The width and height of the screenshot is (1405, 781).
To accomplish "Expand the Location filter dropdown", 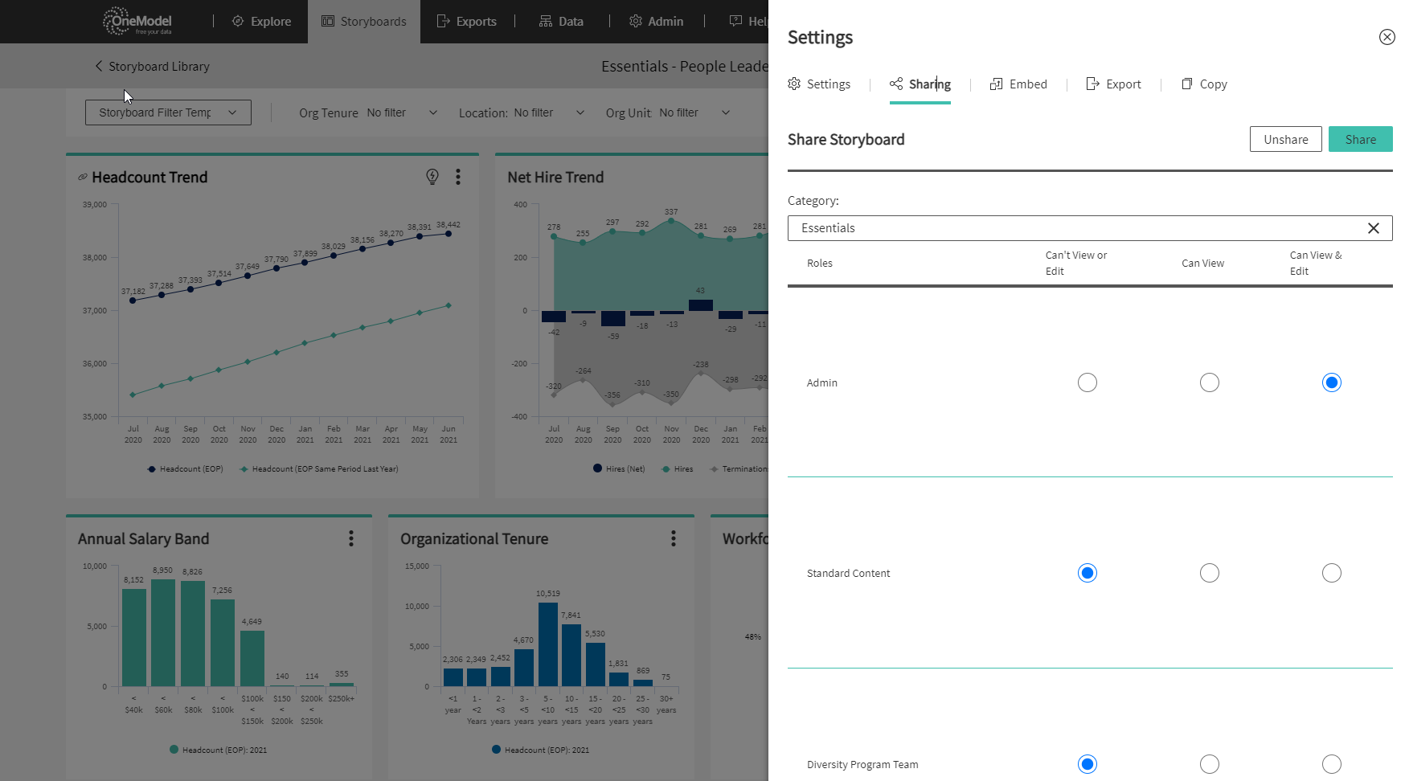I will (x=522, y=112).
